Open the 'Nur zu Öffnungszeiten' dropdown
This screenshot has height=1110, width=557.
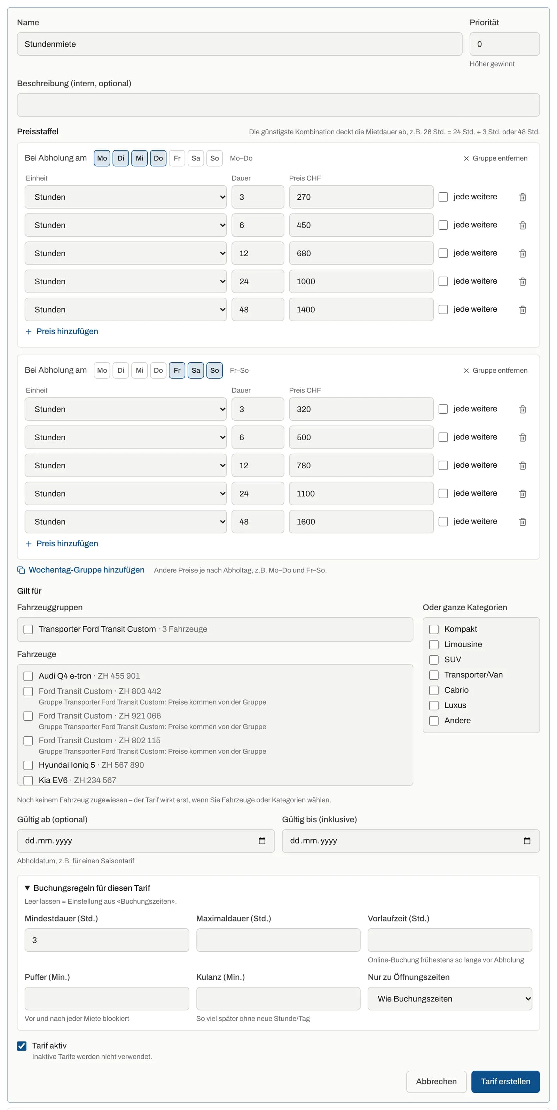[x=450, y=998]
